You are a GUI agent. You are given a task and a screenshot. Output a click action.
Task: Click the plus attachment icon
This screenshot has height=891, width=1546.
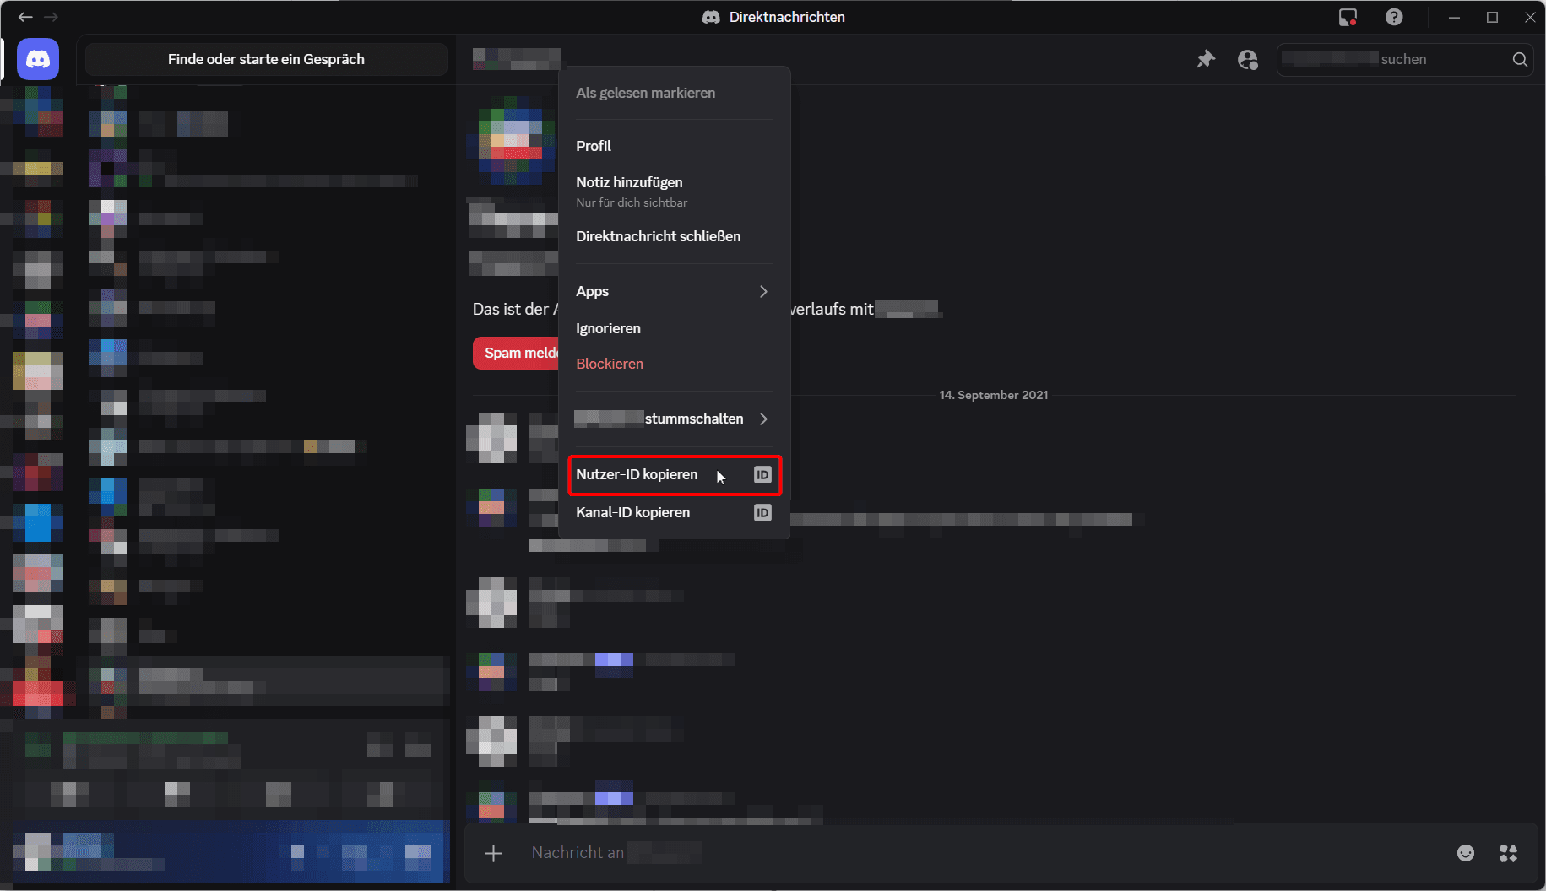[x=494, y=853]
